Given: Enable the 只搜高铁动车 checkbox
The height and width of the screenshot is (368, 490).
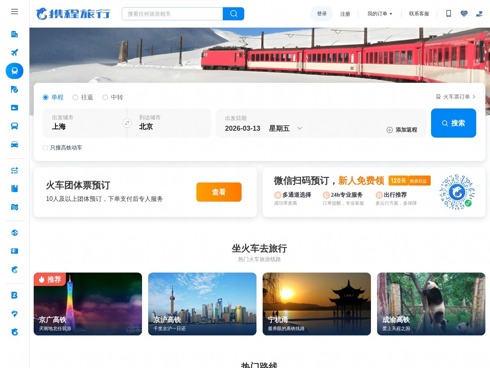Looking at the screenshot, I should point(46,148).
